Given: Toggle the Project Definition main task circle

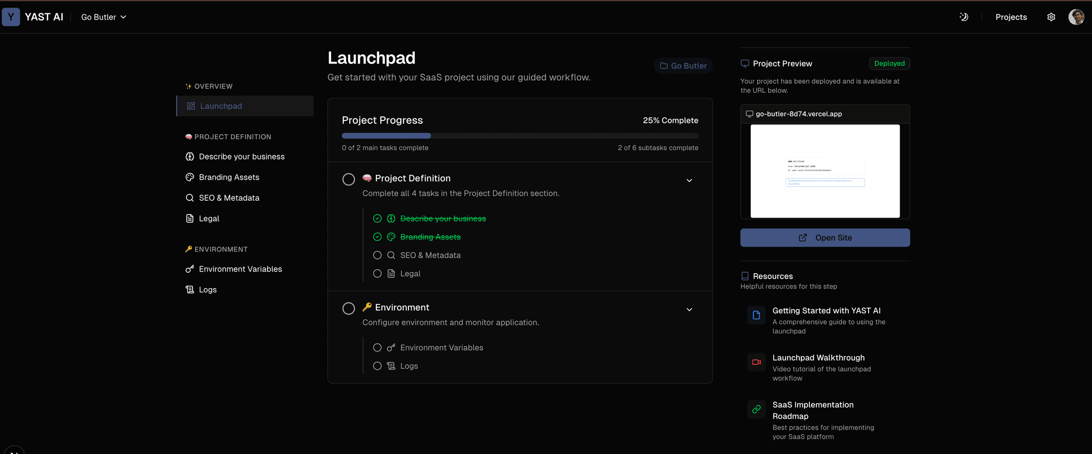Looking at the screenshot, I should coord(349,179).
